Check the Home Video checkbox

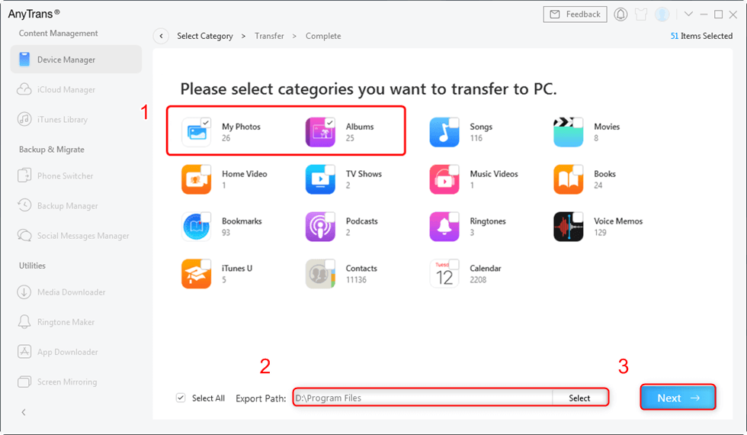(206, 169)
